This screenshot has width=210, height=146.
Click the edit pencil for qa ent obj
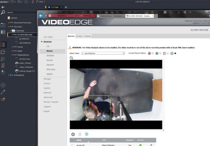[151, 145]
